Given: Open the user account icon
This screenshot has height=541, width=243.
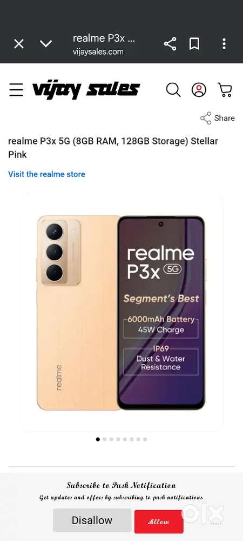Looking at the screenshot, I should [199, 90].
